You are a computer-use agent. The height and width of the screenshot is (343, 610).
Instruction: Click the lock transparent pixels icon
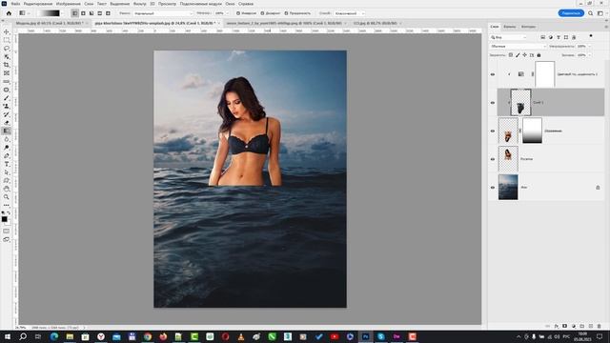coord(511,55)
